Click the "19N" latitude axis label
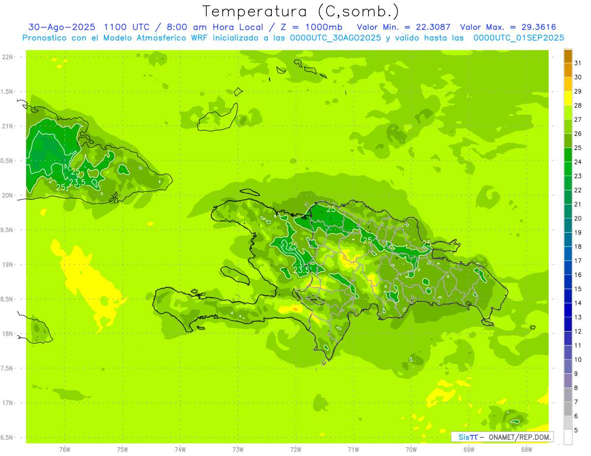The height and width of the screenshot is (456, 591). click(7, 265)
